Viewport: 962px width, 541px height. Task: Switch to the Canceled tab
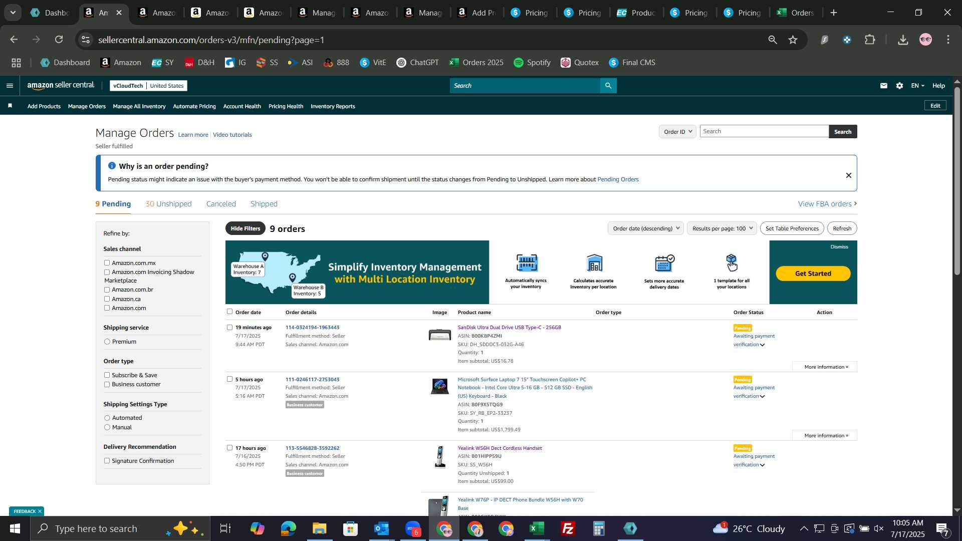coord(221,204)
